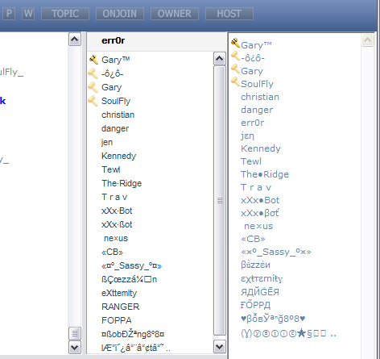Screen dimensions: 380x359
Task: Click the chat pane scroll up arrow
Action: (75, 40)
